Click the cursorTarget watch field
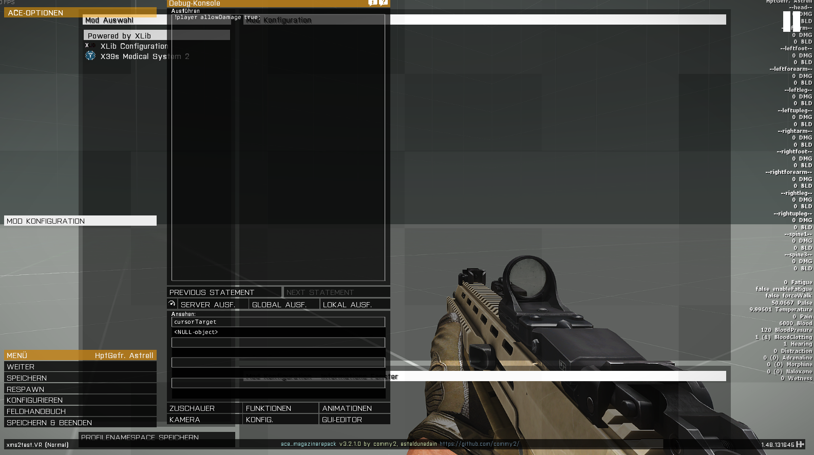 click(278, 322)
